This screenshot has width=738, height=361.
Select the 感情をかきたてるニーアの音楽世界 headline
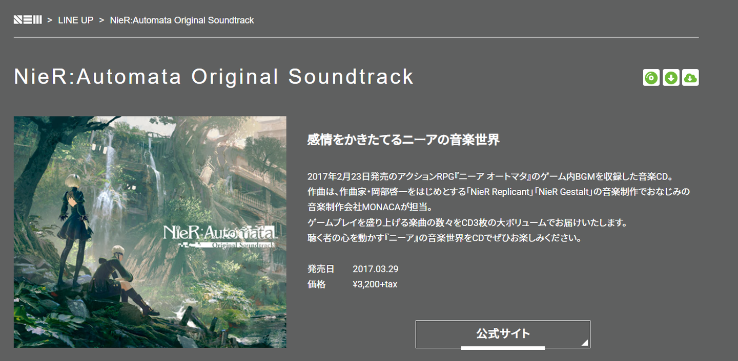pyautogui.click(x=403, y=140)
